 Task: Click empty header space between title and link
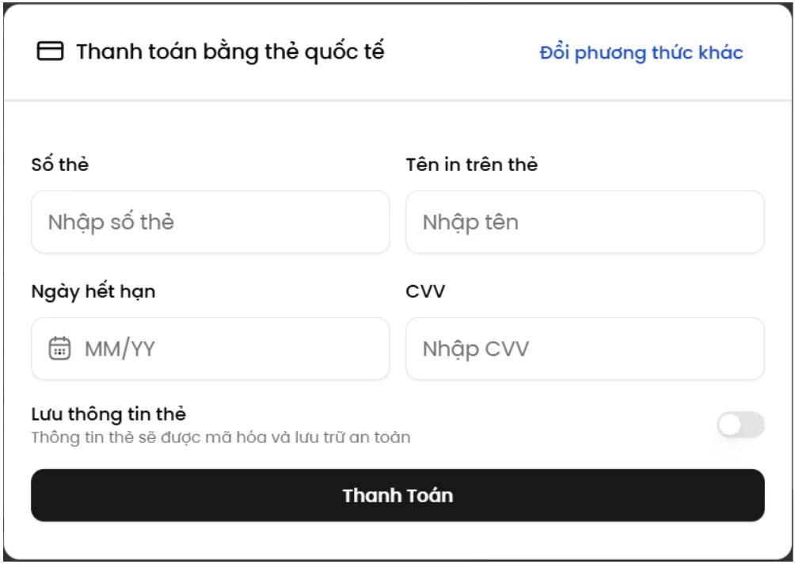462,51
